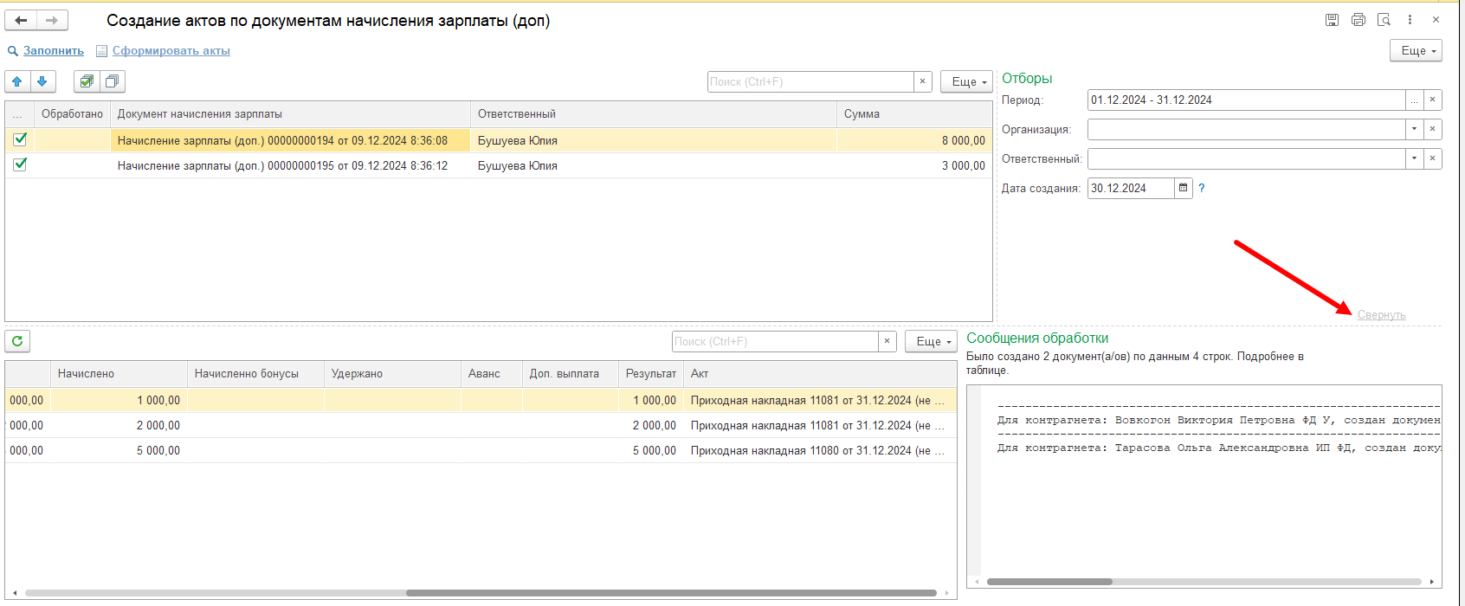The image size is (1465, 606).
Task: Clear the upper search field
Action: tap(922, 81)
